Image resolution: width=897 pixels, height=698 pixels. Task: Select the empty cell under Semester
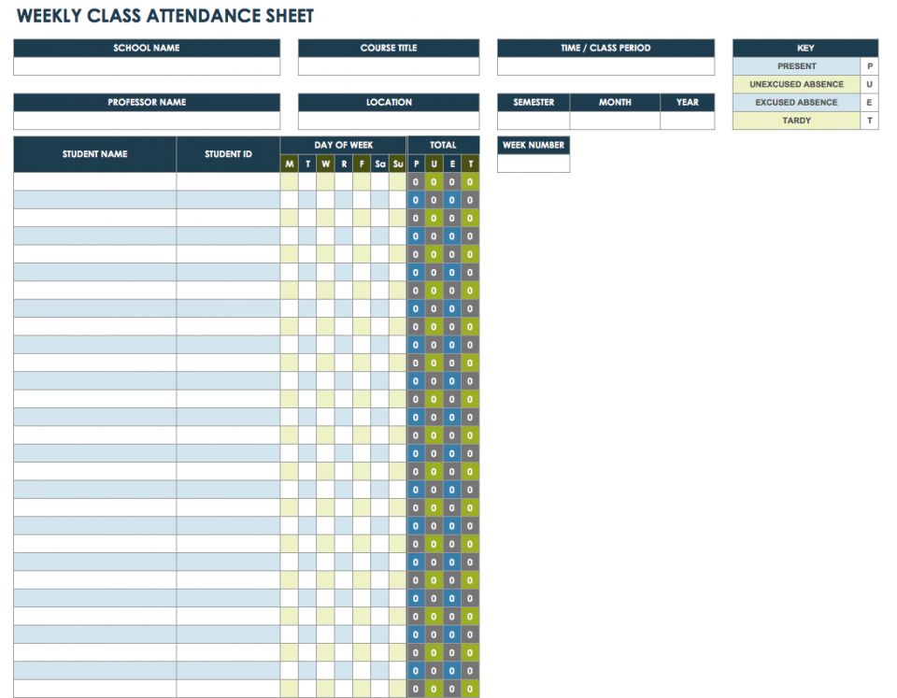[534, 121]
